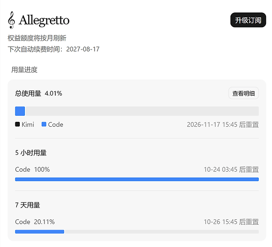Select the Kimi legend label
Viewport: 272px width, 247px height.
pyautogui.click(x=28, y=124)
